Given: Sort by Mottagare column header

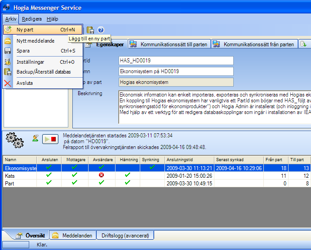Looking at the screenshot, I should [75, 160].
